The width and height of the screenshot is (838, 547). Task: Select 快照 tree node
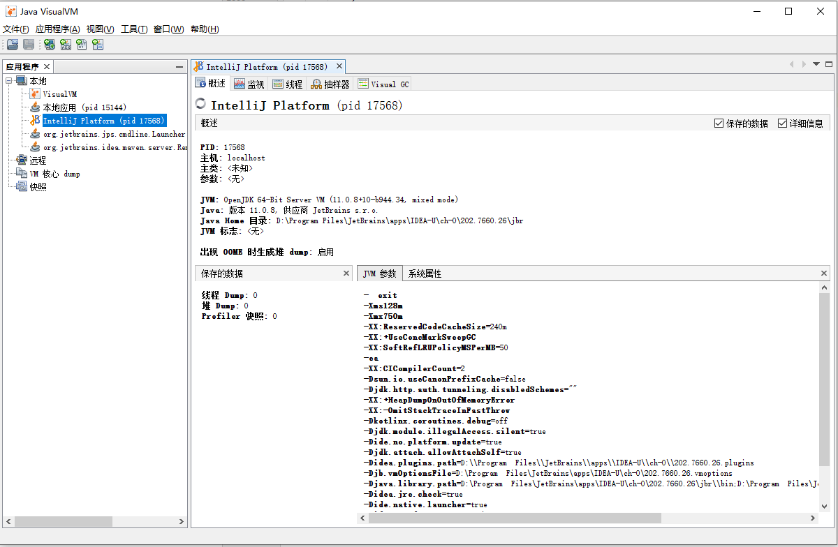pyautogui.click(x=38, y=187)
